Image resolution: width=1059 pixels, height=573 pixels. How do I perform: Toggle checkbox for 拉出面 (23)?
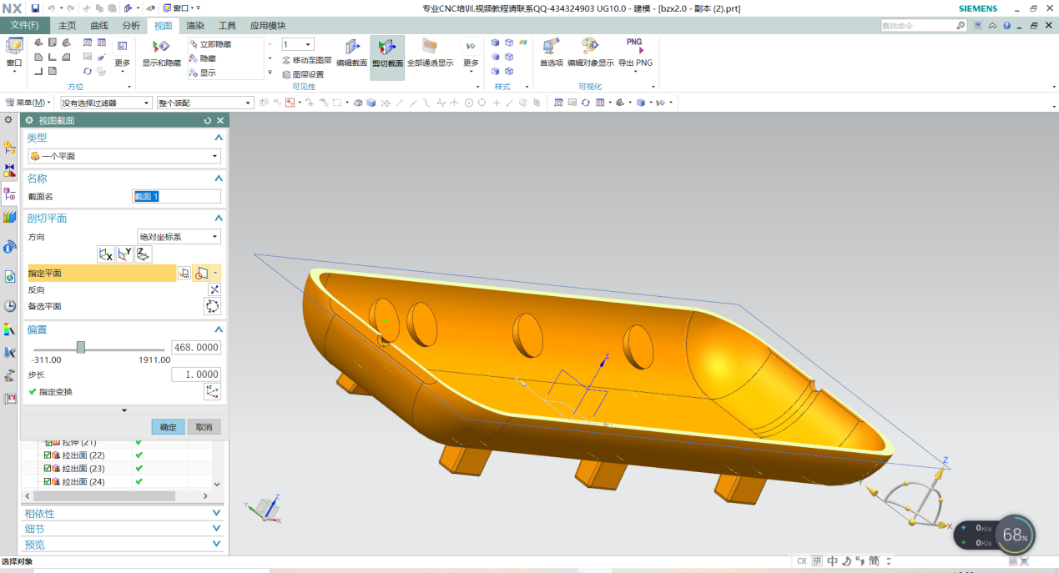click(x=48, y=469)
